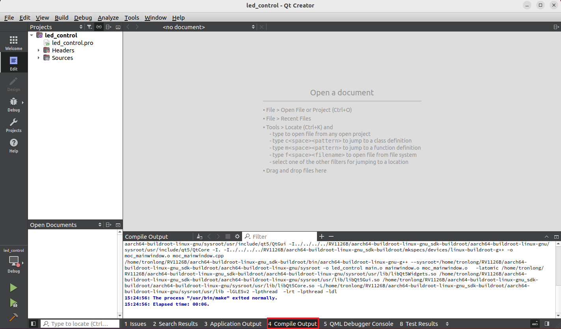Screen dimensions: 561x329
Task: Open the Projects mode wrench icon
Action: 14,125
